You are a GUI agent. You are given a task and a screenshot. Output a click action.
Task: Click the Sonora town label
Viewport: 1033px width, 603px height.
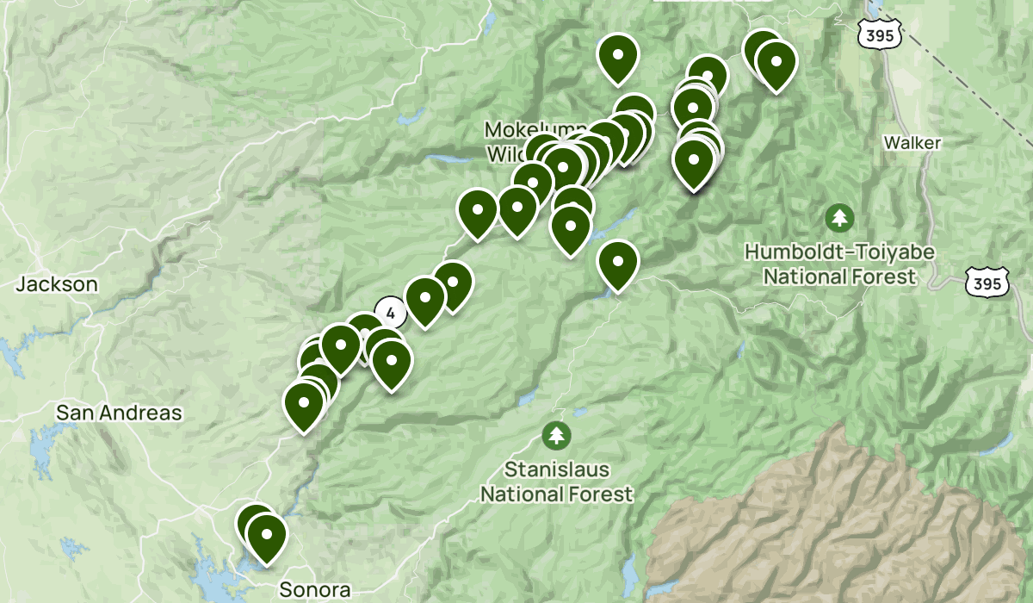[x=315, y=590]
